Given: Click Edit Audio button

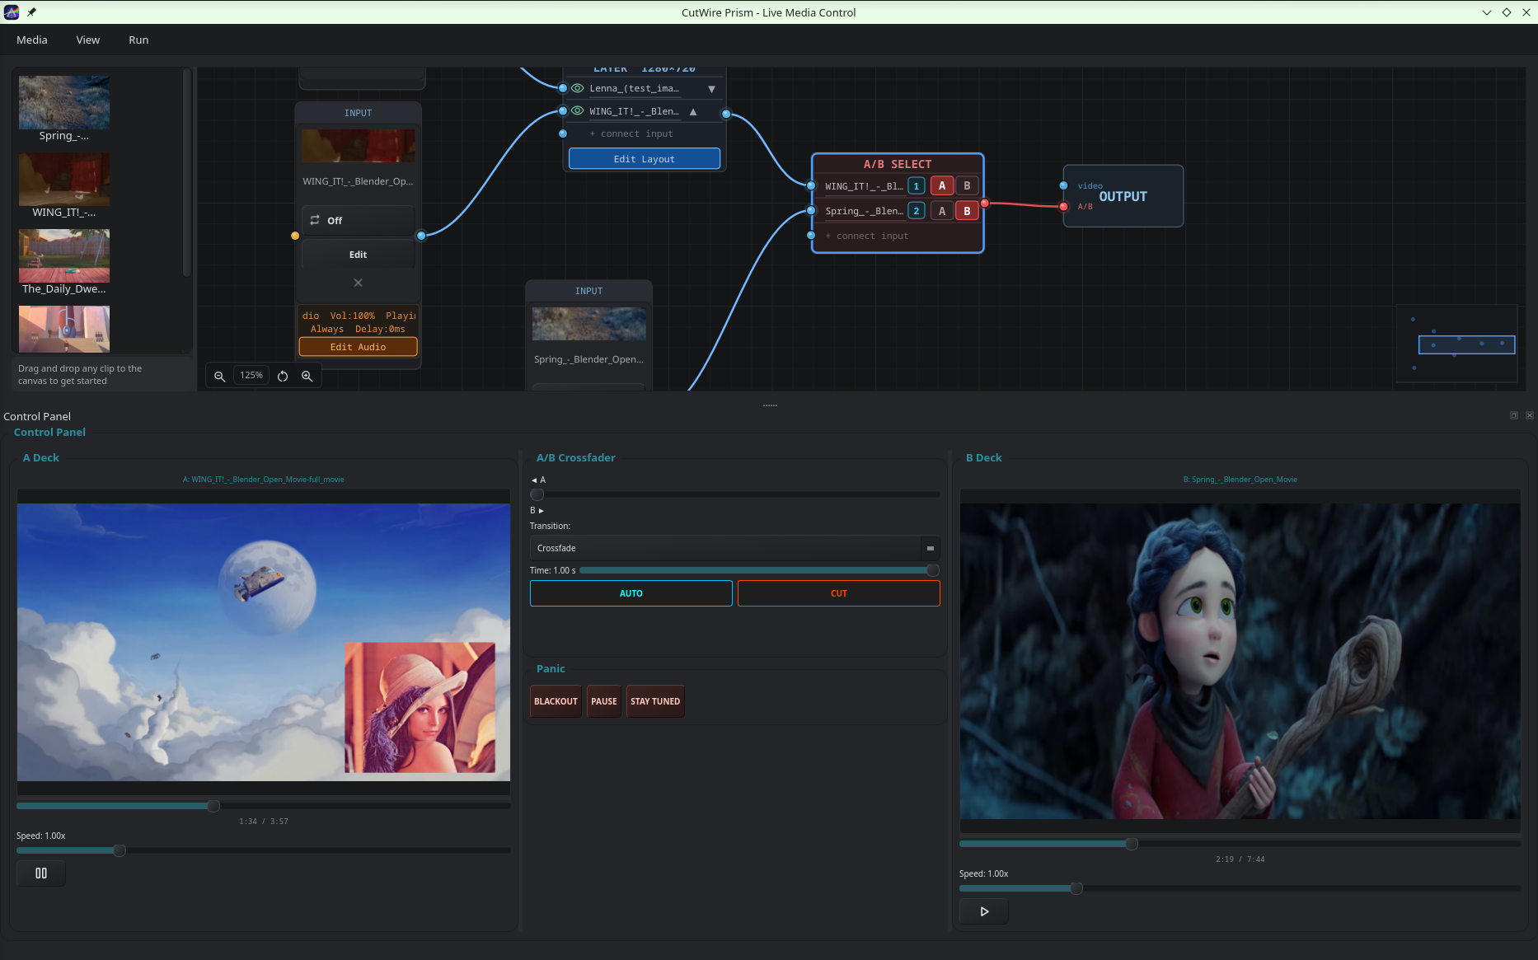Looking at the screenshot, I should 358,347.
